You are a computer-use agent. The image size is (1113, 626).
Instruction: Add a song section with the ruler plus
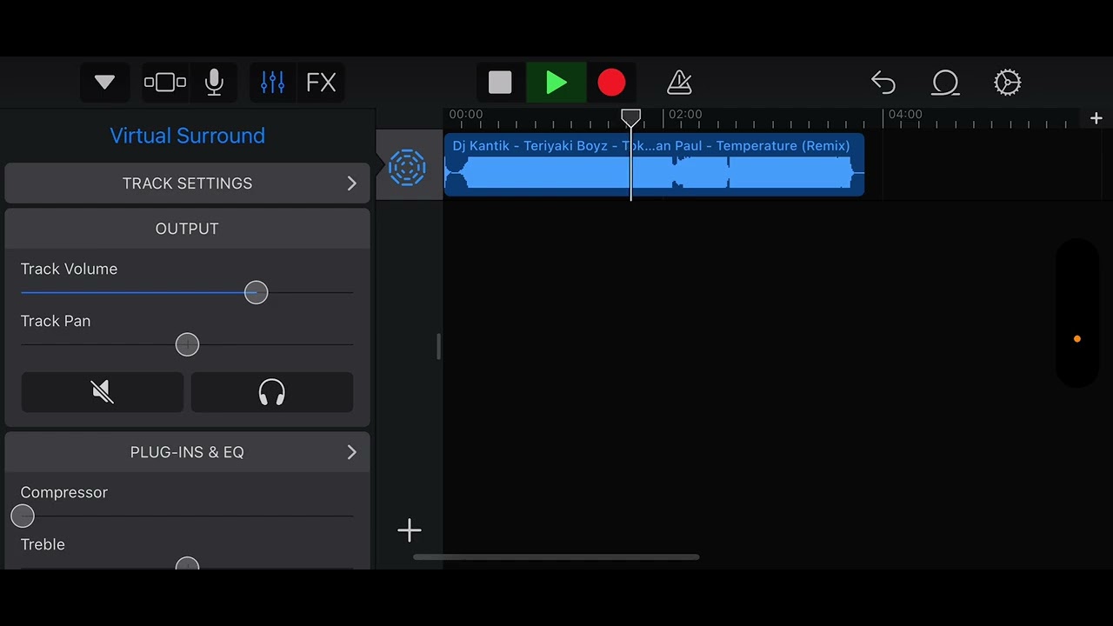click(x=1096, y=118)
